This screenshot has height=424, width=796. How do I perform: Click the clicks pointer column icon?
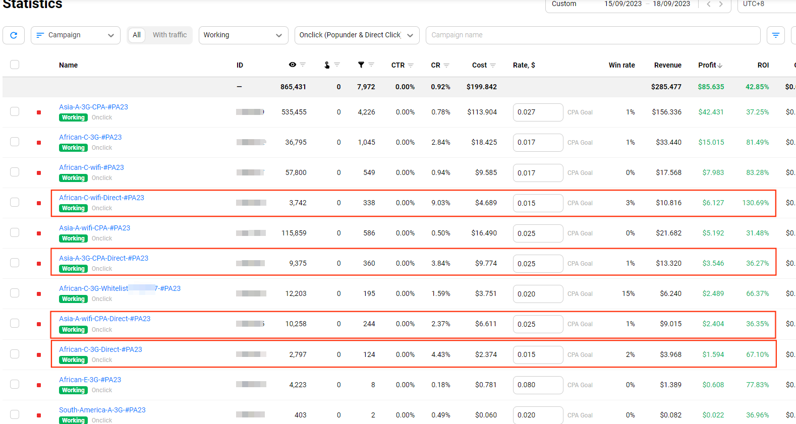pyautogui.click(x=327, y=65)
